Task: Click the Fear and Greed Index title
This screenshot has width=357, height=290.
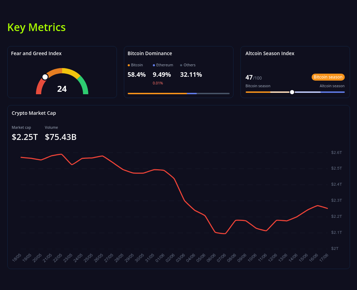Action: 36,53
